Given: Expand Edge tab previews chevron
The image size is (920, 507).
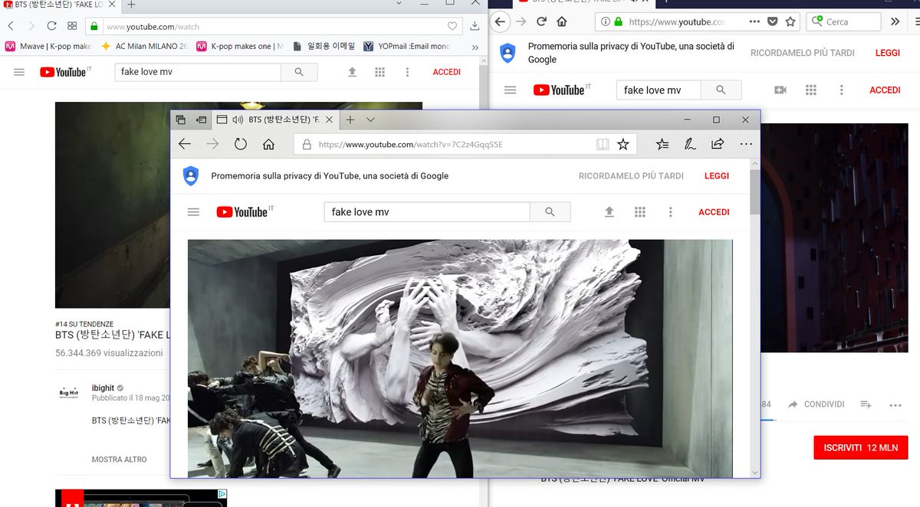Looking at the screenshot, I should pos(370,119).
